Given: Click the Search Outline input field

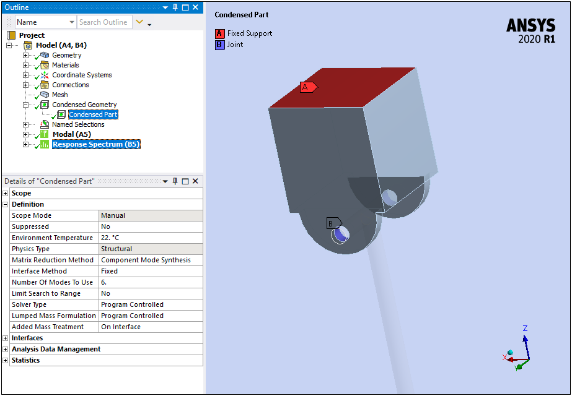Looking at the screenshot, I should pyautogui.click(x=104, y=22).
